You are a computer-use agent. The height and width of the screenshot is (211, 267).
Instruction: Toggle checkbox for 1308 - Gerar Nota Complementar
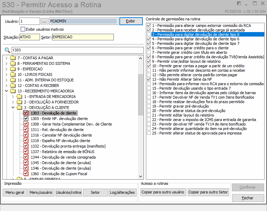tap(26, 124)
